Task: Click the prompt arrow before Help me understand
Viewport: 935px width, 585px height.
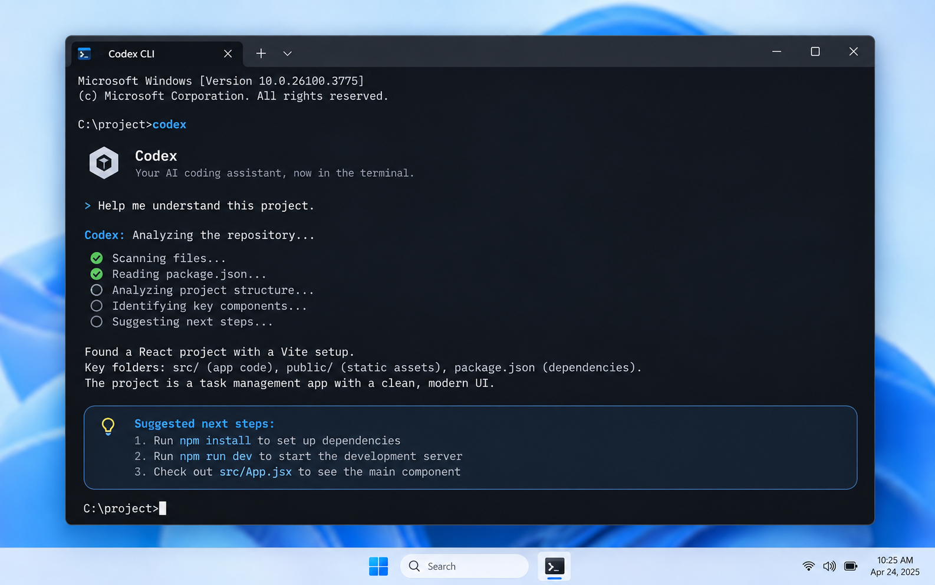Action: pos(87,206)
